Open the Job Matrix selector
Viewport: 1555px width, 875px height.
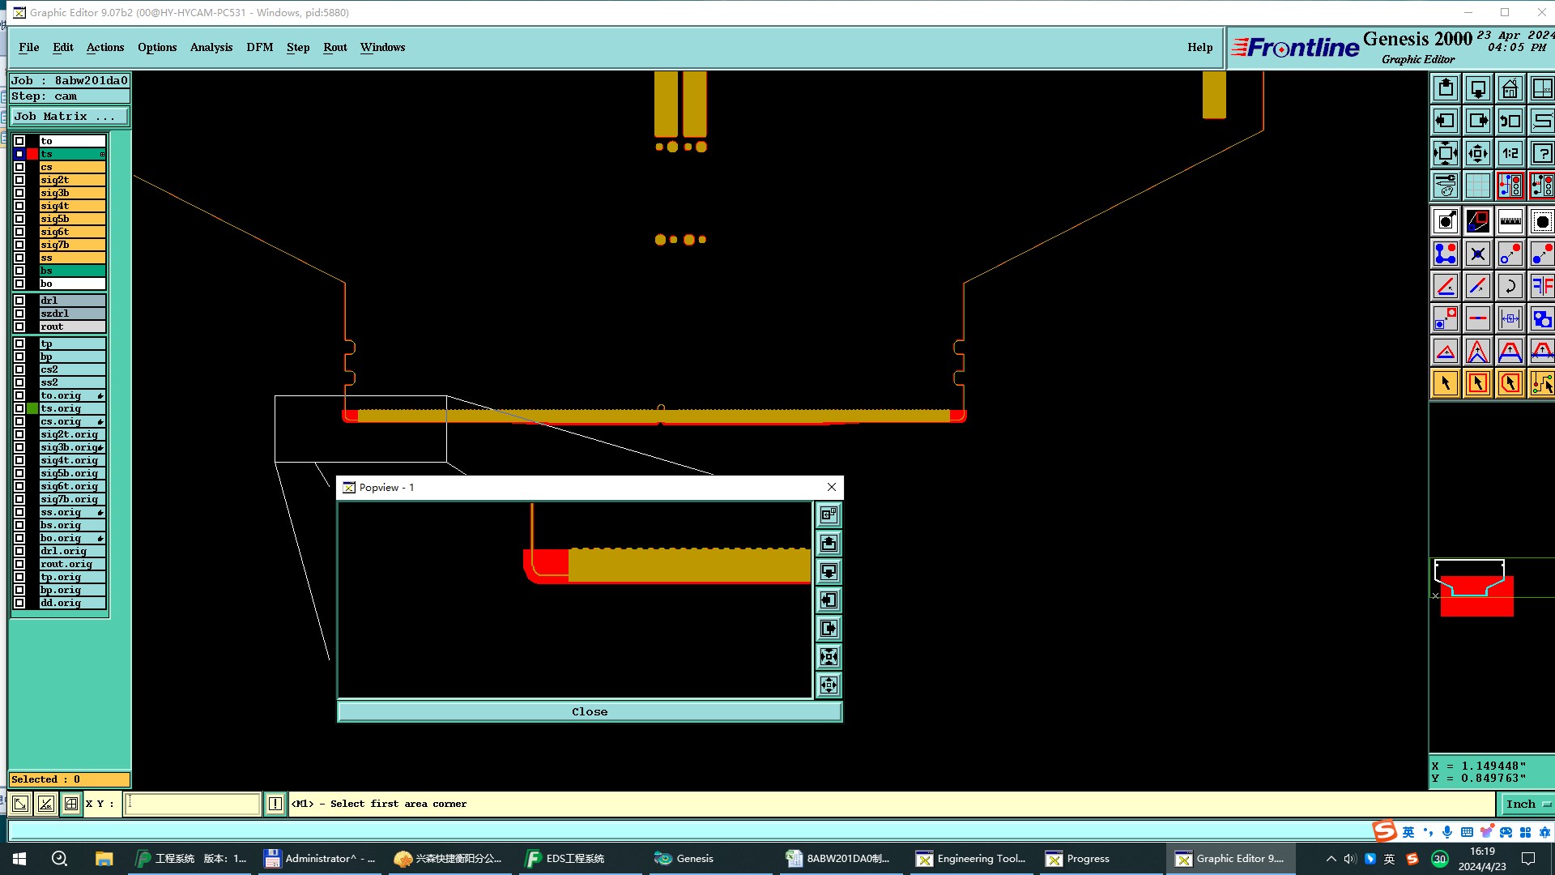click(69, 117)
